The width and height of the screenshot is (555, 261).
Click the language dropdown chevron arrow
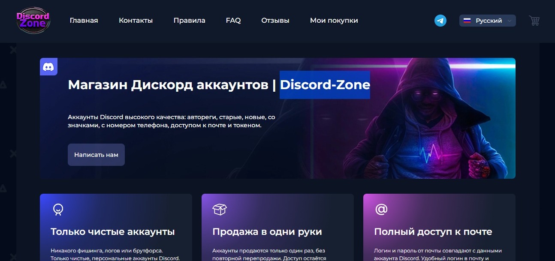coord(510,21)
